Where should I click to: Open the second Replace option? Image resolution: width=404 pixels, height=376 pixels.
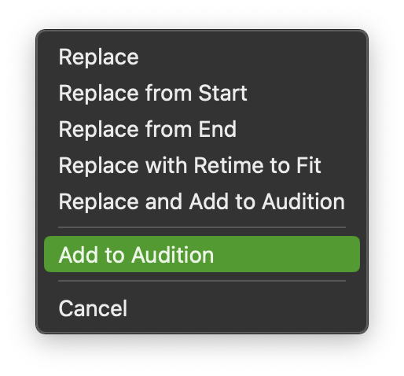(202, 93)
